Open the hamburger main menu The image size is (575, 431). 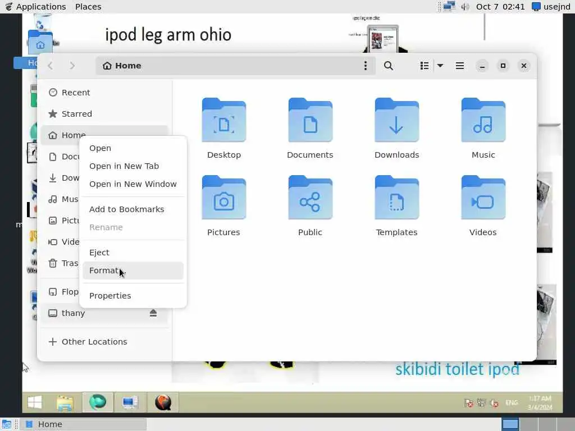(459, 66)
